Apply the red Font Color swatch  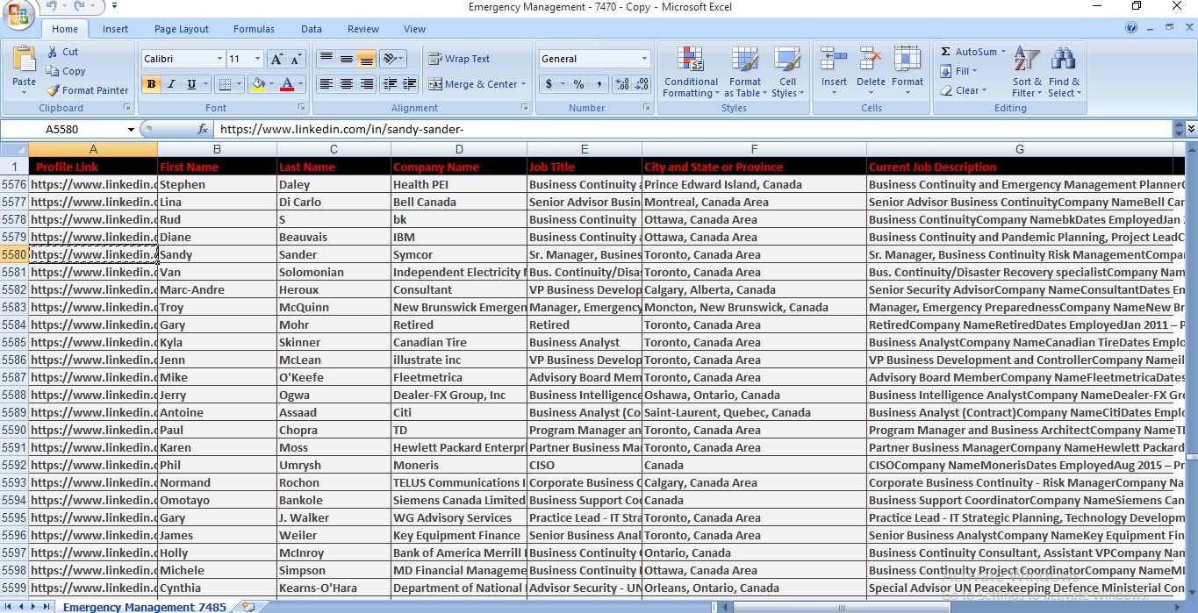287,84
